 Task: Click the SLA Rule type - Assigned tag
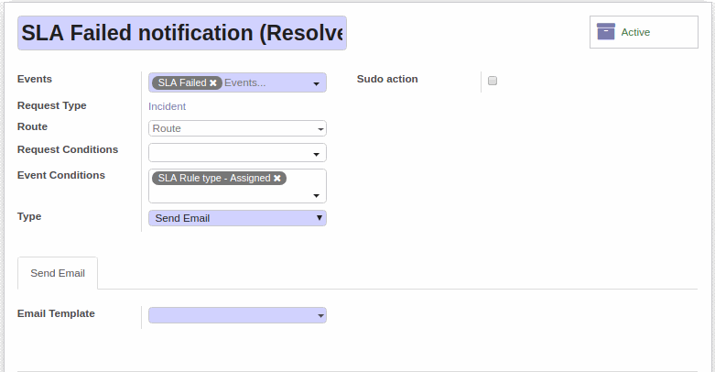[214, 178]
